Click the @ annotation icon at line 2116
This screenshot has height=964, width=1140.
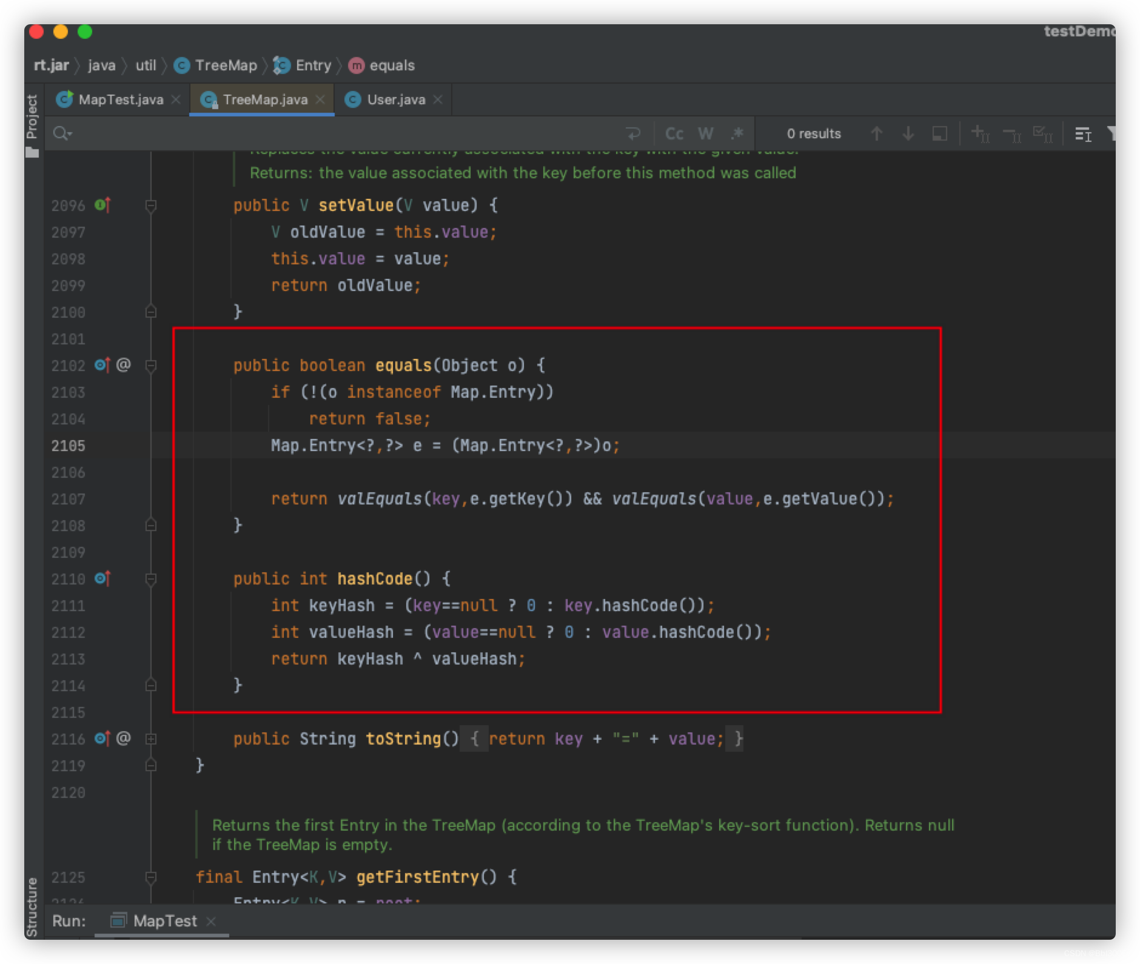[123, 738]
